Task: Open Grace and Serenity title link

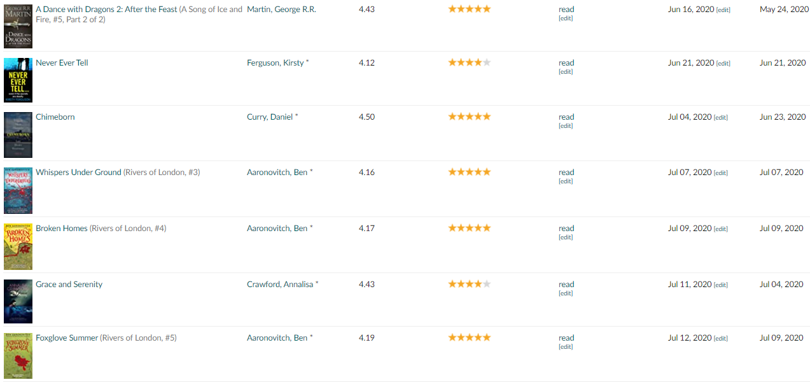Action: (x=69, y=285)
